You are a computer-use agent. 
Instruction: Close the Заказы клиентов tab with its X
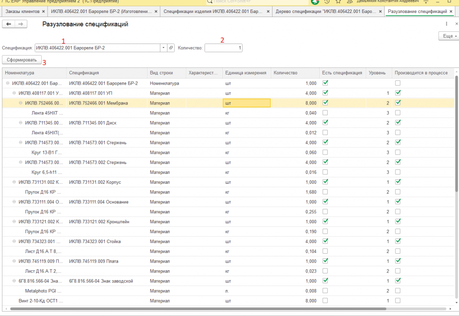(43, 11)
